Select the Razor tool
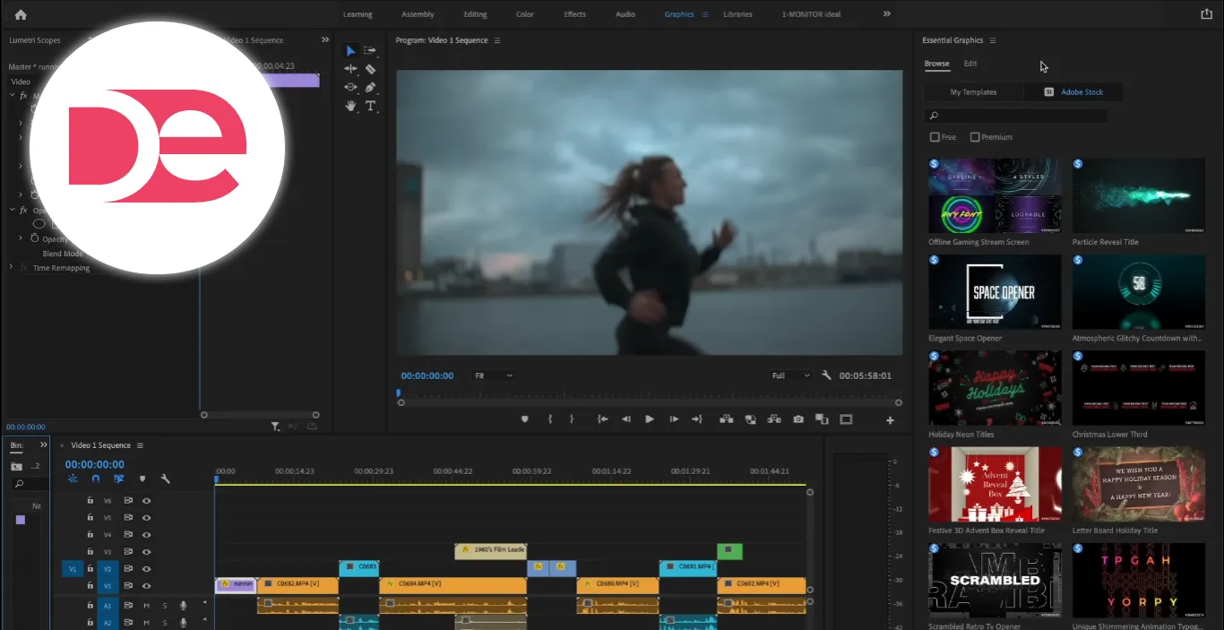 tap(370, 69)
